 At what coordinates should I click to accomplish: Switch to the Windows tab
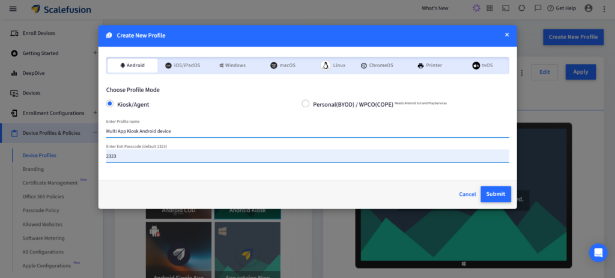(x=232, y=65)
